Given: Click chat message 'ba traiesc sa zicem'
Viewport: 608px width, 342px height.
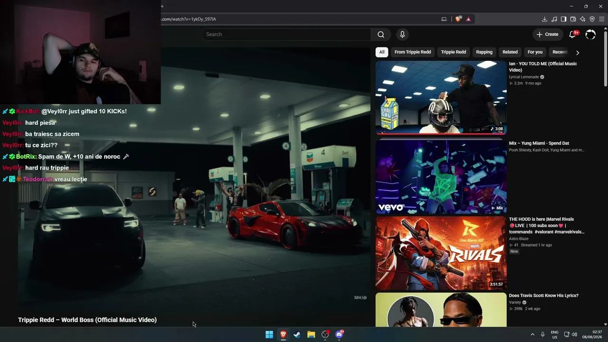Looking at the screenshot, I should (x=52, y=134).
